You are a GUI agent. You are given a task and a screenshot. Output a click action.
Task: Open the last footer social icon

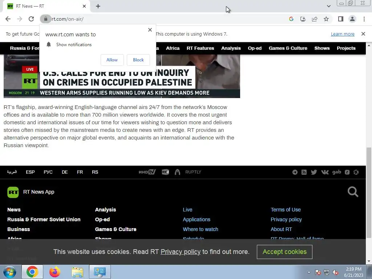[x=356, y=172]
